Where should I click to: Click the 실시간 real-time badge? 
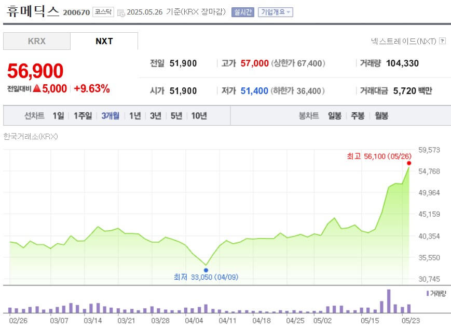pos(243,12)
